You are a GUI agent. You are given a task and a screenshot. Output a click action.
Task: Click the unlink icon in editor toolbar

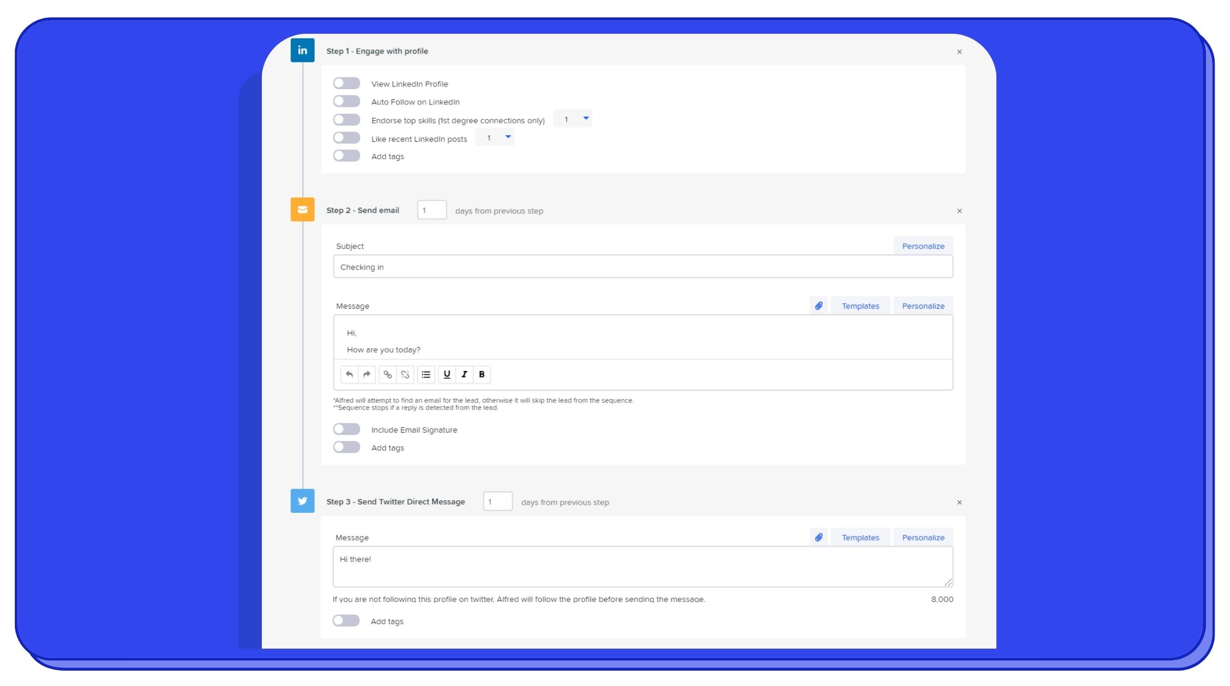tap(405, 374)
